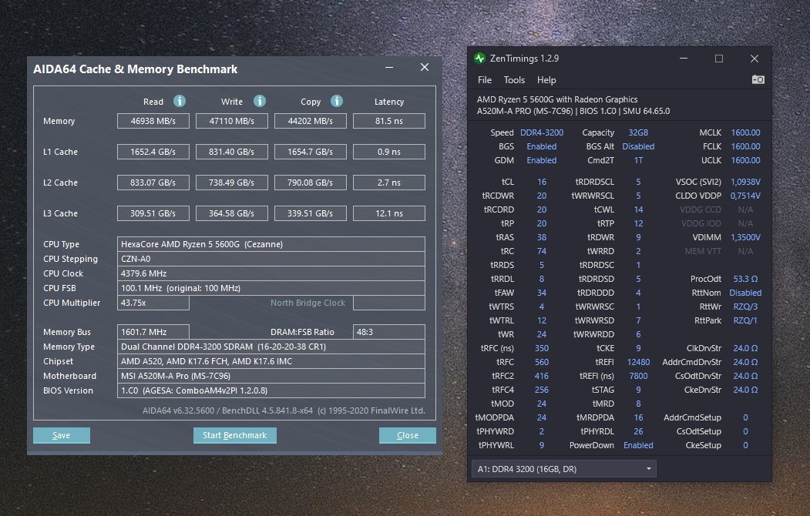Click the Write info icon in AIDA64
Screen dimensions: 810x516
point(259,101)
